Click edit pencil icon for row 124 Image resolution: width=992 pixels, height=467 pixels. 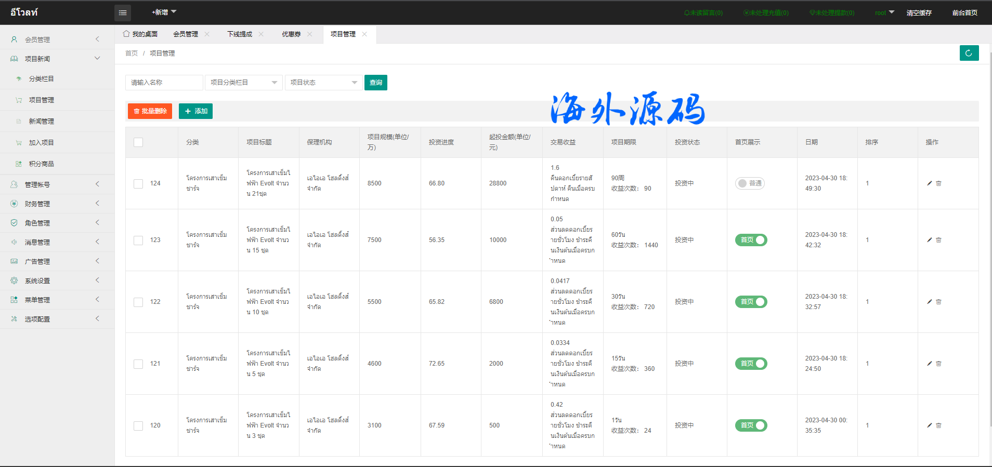[929, 183]
